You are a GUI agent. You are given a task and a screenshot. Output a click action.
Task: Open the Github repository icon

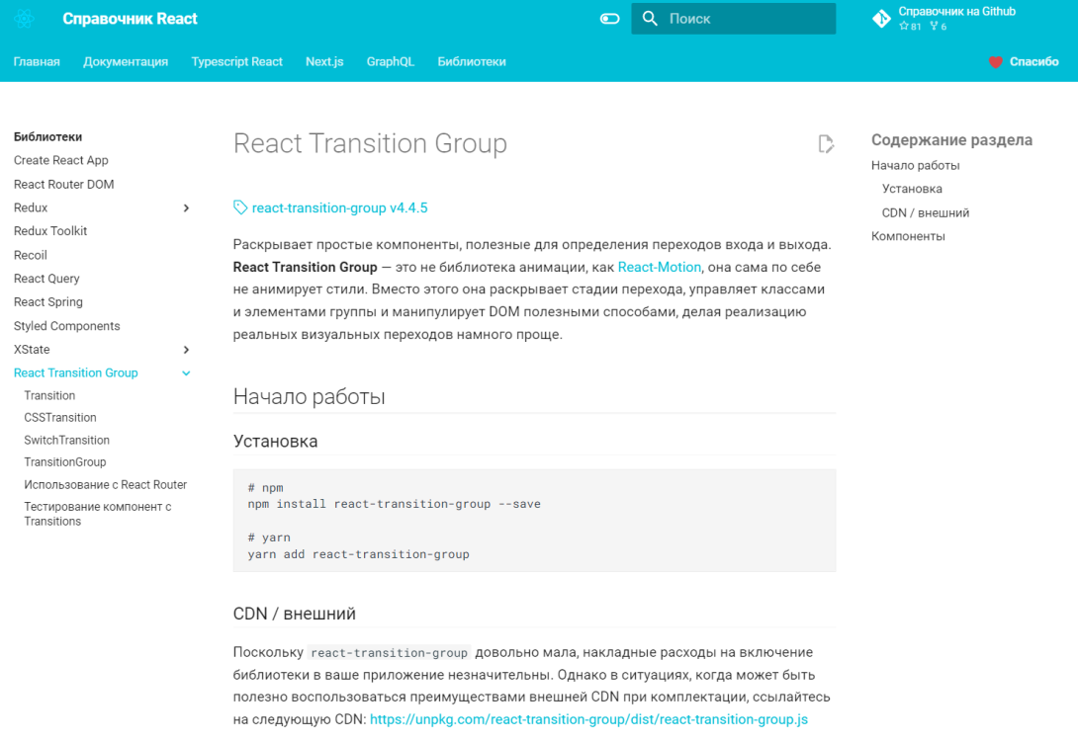pos(881,19)
